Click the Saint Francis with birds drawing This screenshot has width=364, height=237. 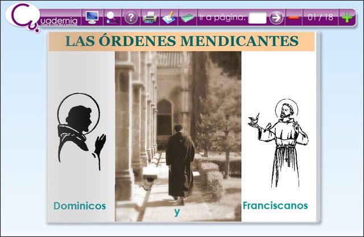pyautogui.click(x=278, y=143)
